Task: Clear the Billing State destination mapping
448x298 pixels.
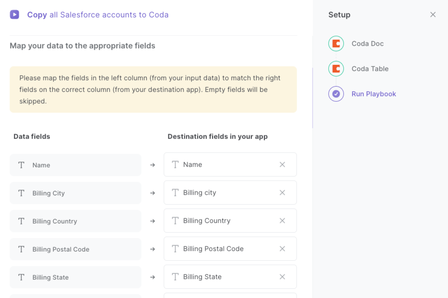Action: point(282,277)
